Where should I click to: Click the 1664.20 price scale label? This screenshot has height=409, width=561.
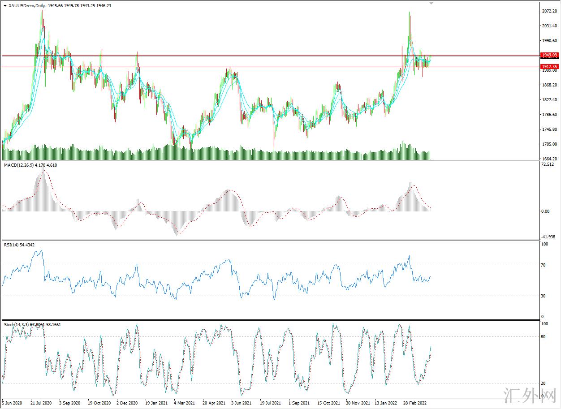549,159
